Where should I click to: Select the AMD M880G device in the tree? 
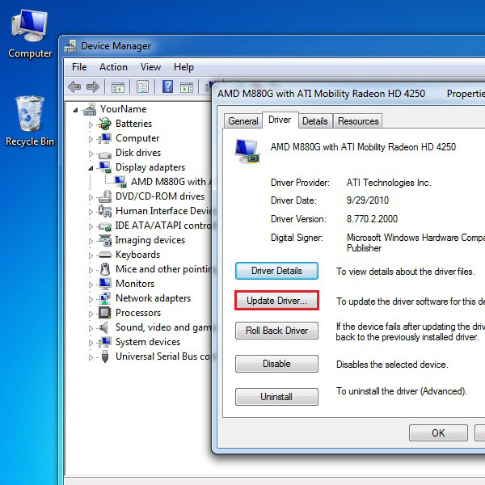click(x=163, y=182)
